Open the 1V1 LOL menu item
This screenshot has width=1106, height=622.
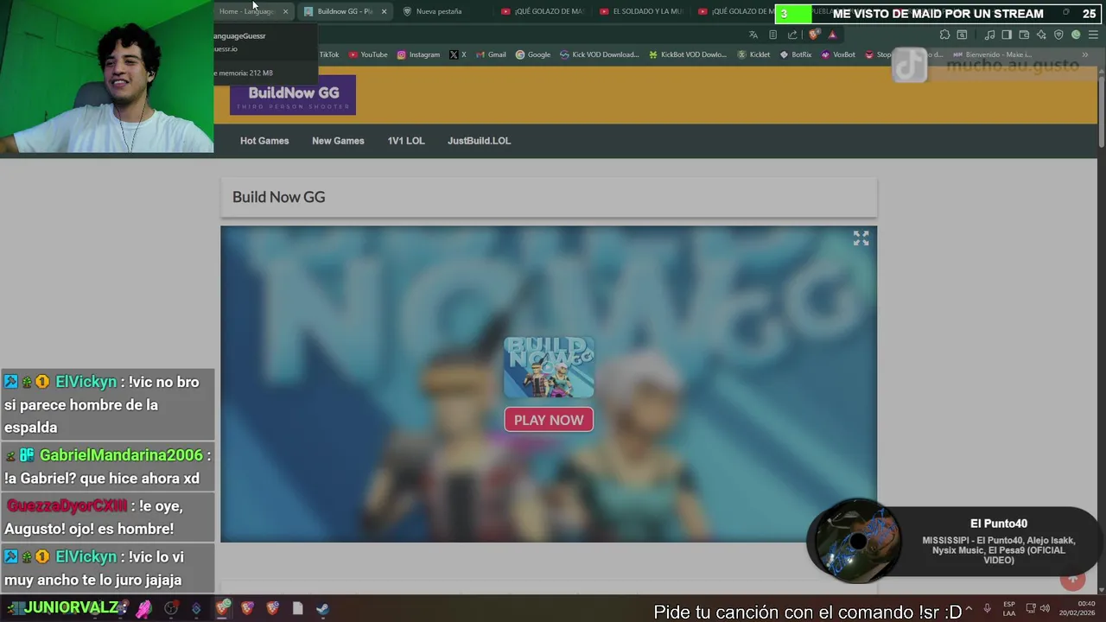point(406,141)
